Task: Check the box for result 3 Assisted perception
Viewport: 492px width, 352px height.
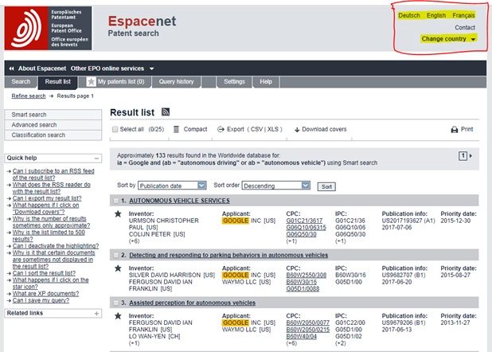Action: (116, 303)
